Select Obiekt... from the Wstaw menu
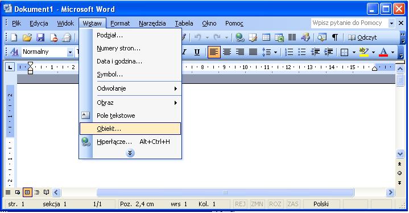 click(130, 129)
